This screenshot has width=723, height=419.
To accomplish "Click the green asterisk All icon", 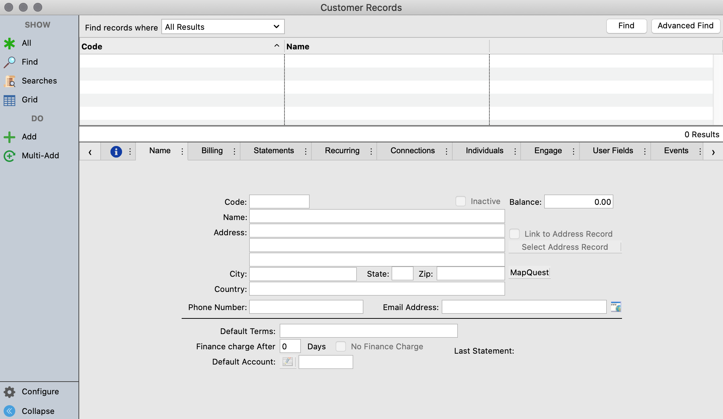I will (x=9, y=43).
